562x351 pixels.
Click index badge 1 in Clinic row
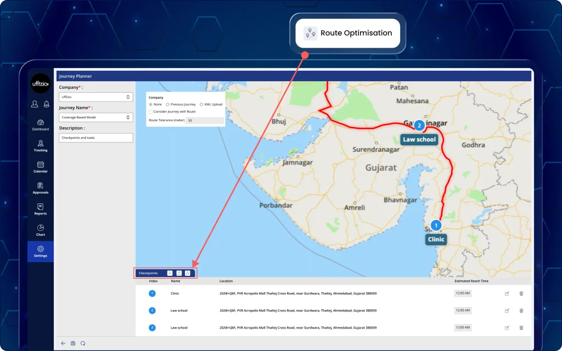tap(152, 293)
